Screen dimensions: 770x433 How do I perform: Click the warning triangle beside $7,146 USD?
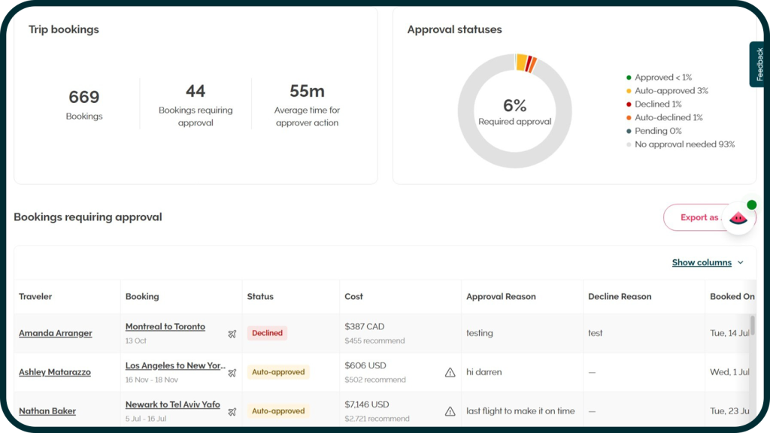[450, 411]
